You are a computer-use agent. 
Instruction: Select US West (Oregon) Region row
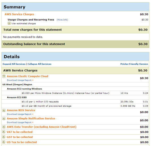75,85
